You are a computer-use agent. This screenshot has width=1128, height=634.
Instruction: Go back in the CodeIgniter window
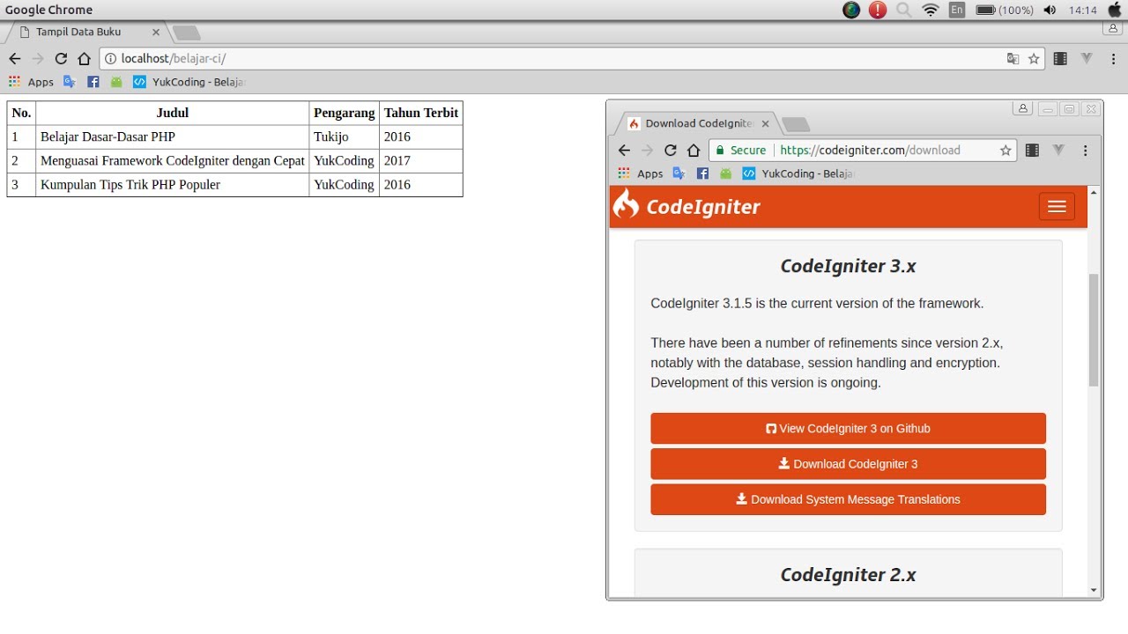tap(624, 151)
